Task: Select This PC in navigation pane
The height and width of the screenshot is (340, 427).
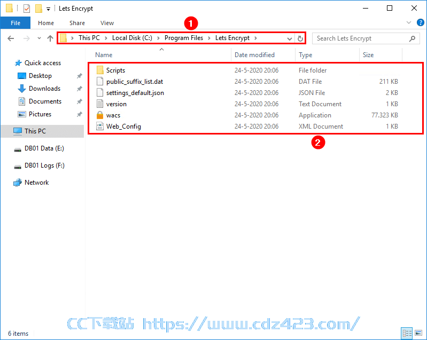Action: click(x=42, y=131)
